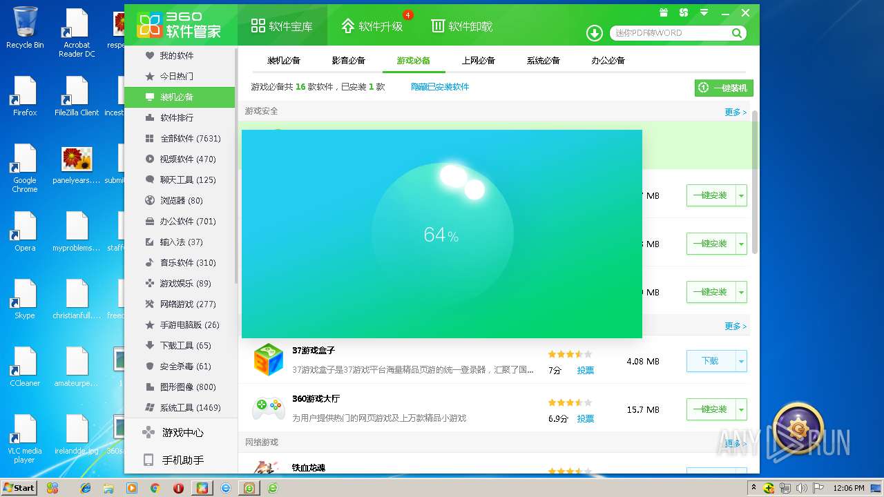Screen dimensions: 884x497
Task: Open 手机助手 phone assistant
Action: pos(180,460)
